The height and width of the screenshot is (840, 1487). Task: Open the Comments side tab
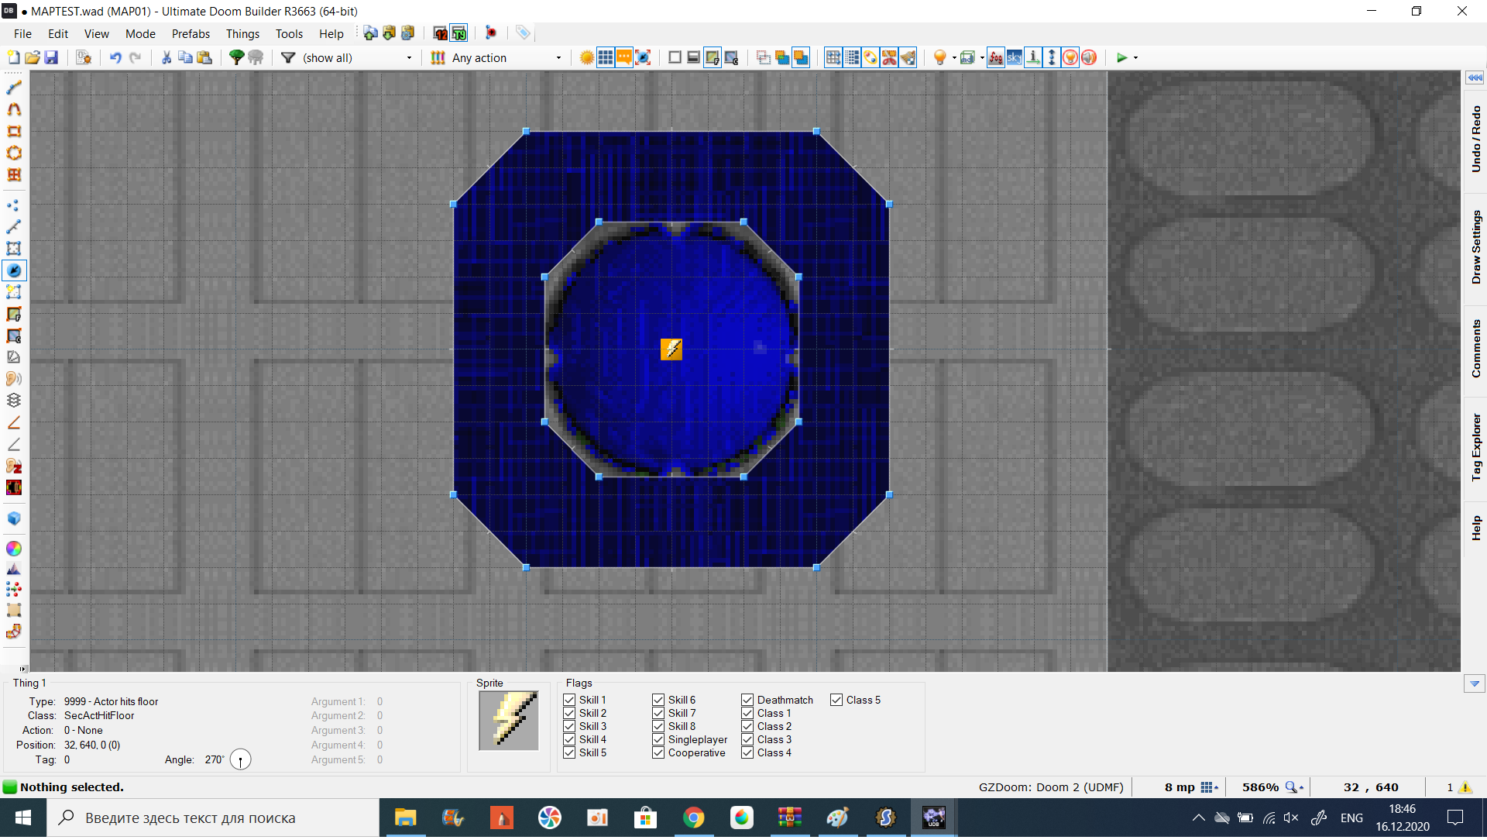[x=1476, y=349]
